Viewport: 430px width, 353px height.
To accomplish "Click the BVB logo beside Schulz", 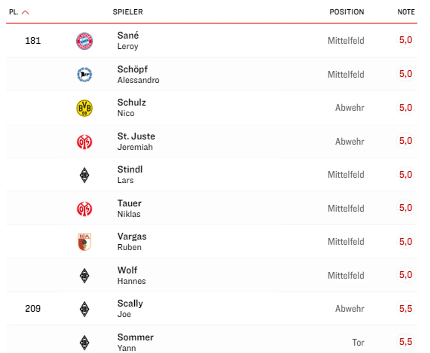I will [x=85, y=108].
